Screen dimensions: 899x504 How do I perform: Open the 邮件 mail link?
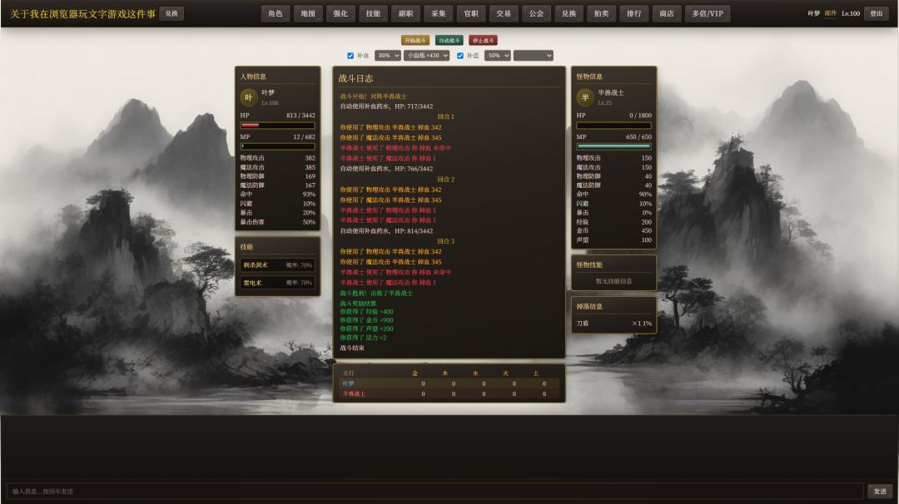[830, 13]
